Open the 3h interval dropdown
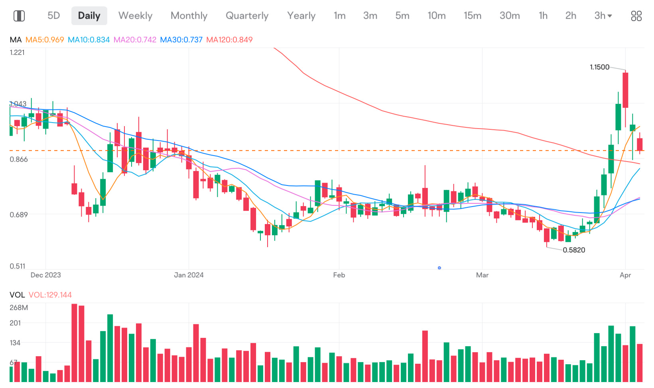 [603, 16]
